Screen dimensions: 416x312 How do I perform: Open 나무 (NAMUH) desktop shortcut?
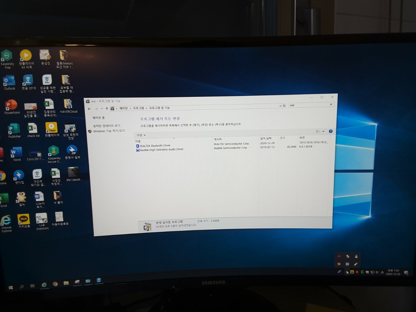42,221
